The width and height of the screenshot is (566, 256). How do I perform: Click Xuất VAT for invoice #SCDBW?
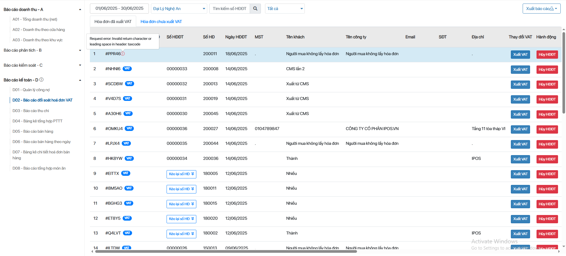point(520,84)
